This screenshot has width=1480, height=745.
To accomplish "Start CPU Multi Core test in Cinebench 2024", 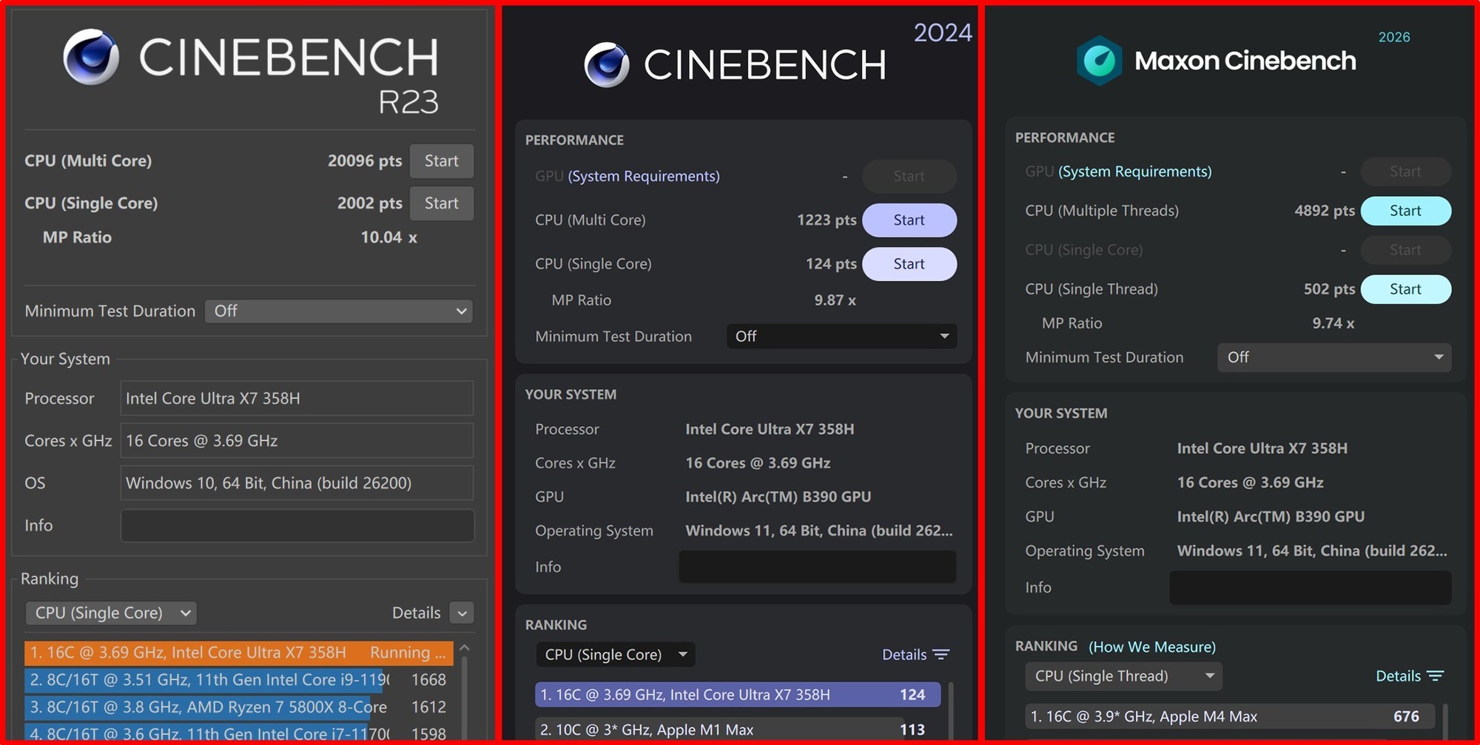I will [x=909, y=220].
